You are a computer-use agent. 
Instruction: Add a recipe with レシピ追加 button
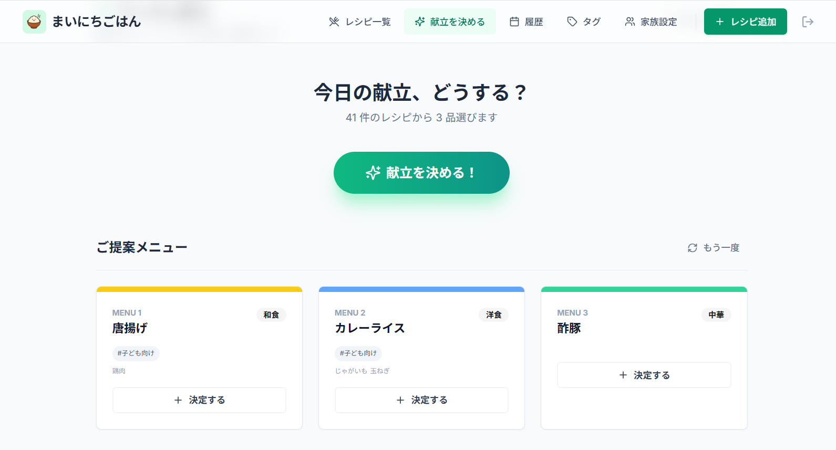(745, 22)
